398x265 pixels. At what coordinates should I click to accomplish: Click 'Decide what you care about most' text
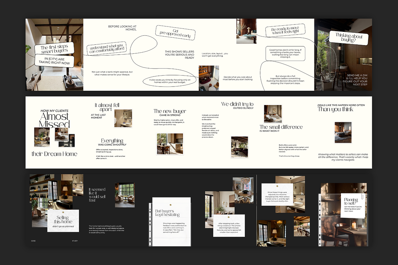238,78
